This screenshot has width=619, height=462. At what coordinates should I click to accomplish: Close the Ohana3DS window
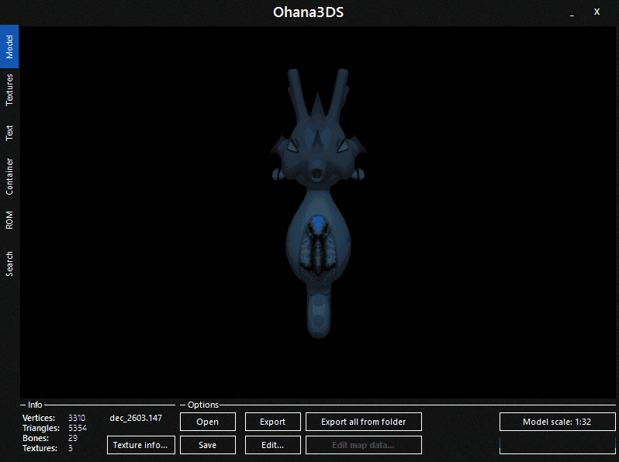click(597, 12)
